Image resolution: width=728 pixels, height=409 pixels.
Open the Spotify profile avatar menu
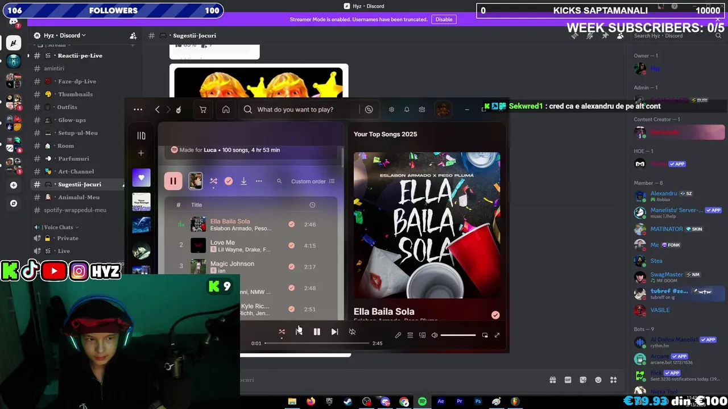443,110
